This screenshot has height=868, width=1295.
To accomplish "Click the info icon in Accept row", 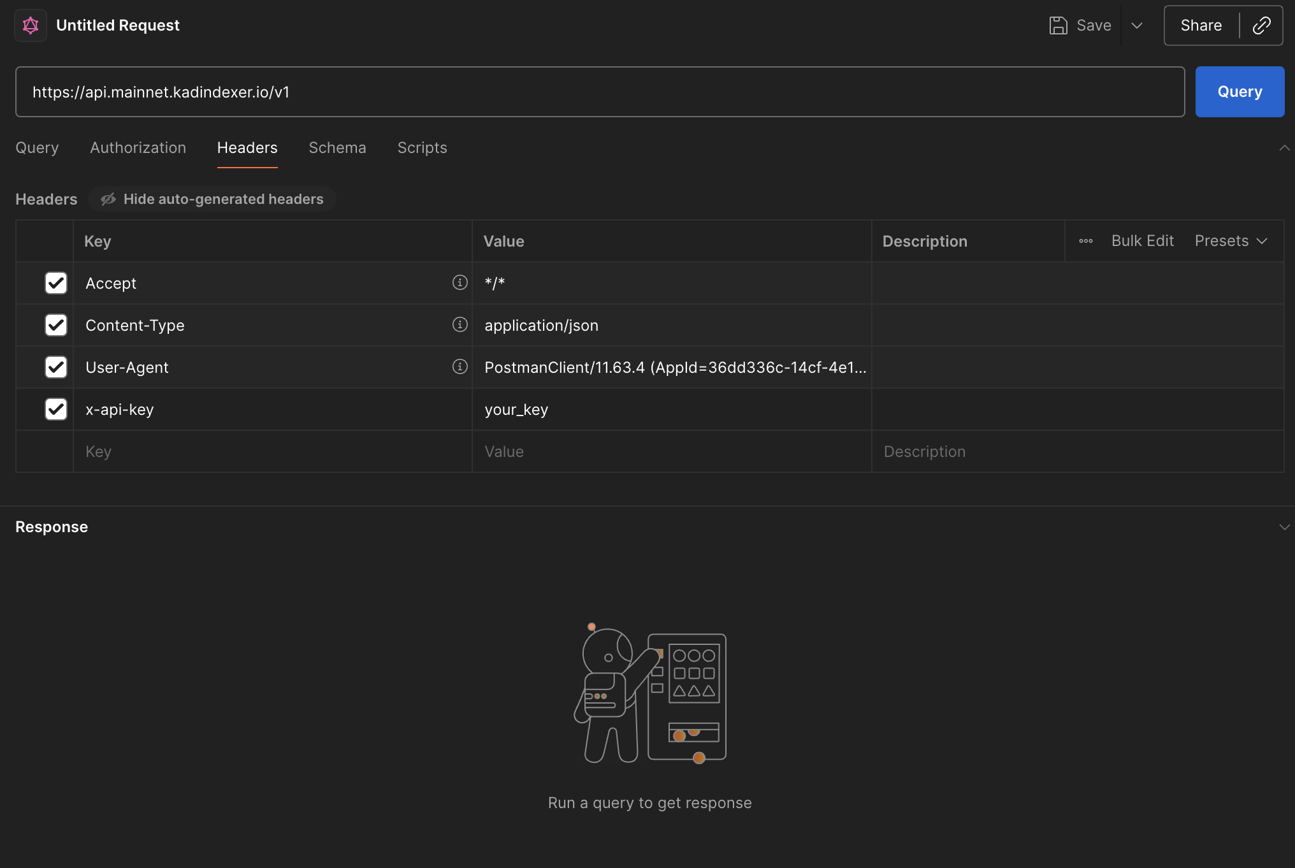I will [459, 282].
